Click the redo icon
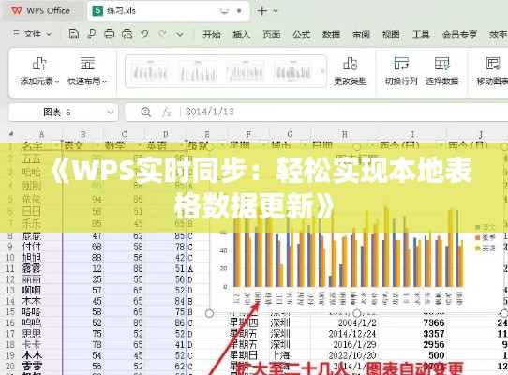 162,34
